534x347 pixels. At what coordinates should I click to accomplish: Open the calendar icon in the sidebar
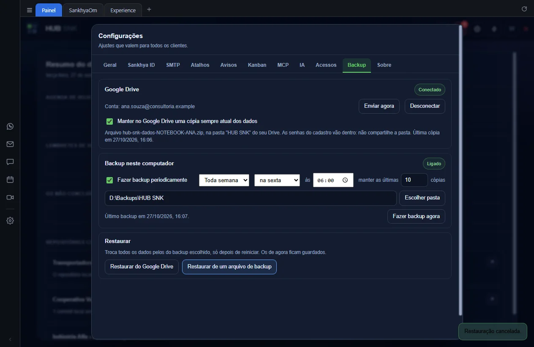tap(10, 180)
